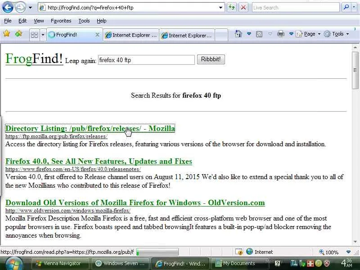Click the page loading progress bar
Screen dimensions: 360x270
[157, 252]
